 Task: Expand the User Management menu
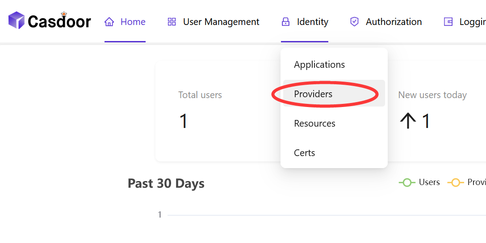click(x=221, y=22)
